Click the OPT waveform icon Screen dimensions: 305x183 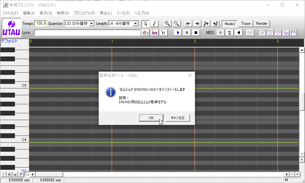286,33
